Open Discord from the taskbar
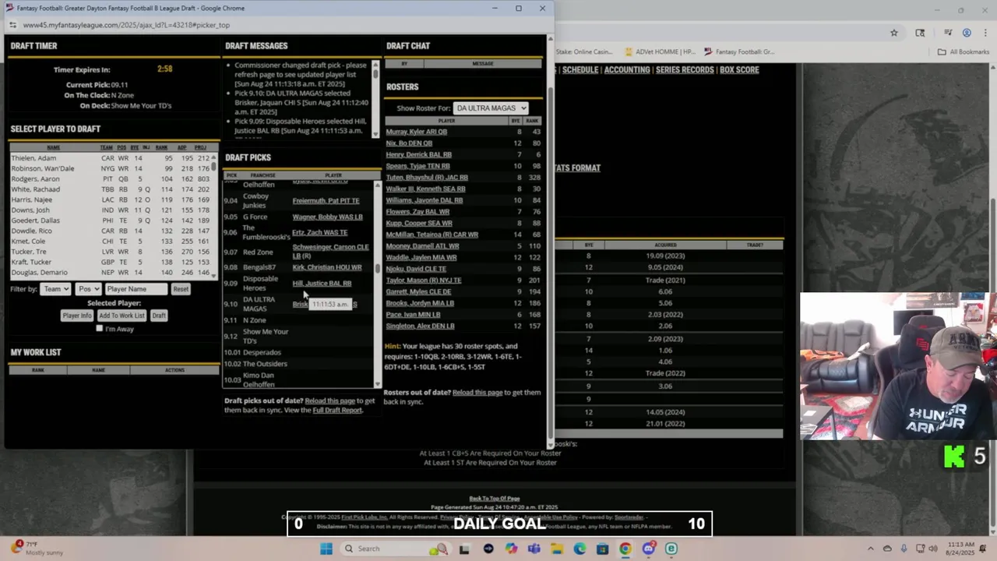This screenshot has height=561, width=997. [648, 549]
